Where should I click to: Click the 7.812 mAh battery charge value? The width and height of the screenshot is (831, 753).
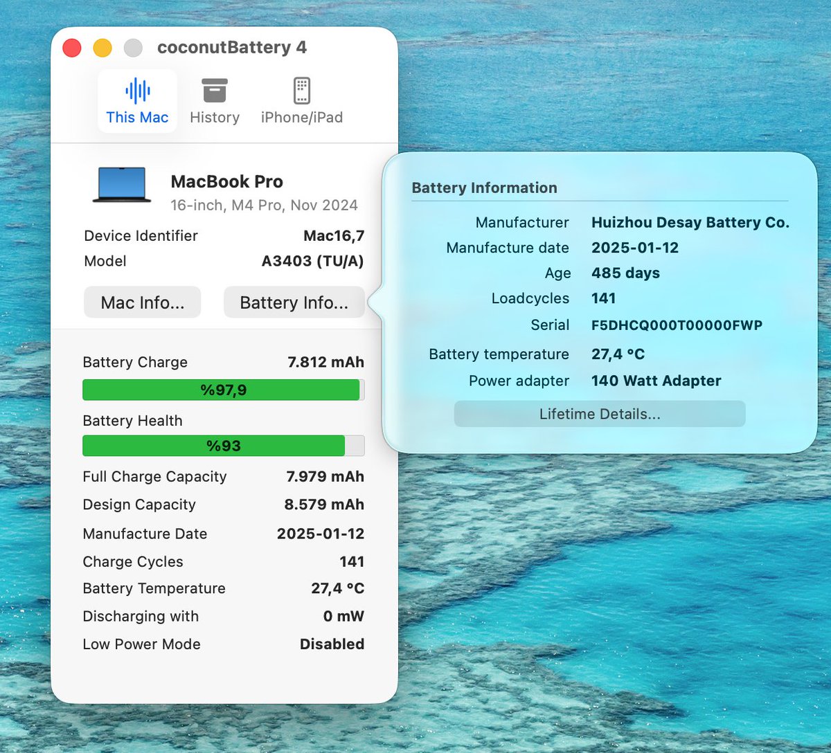[325, 362]
